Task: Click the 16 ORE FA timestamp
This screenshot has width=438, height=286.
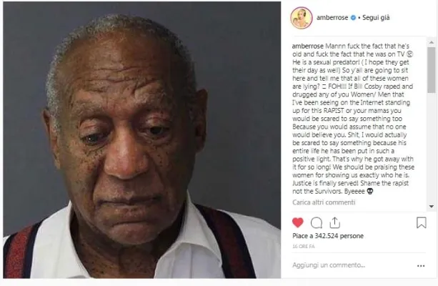Action: 304,246
